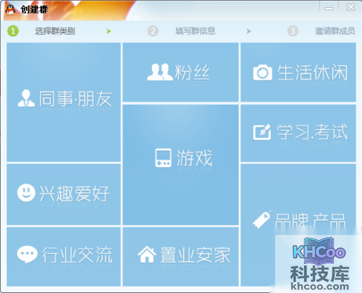The image size is (362, 293).
Task: Click the 创建群 window title text
Action: [34, 9]
